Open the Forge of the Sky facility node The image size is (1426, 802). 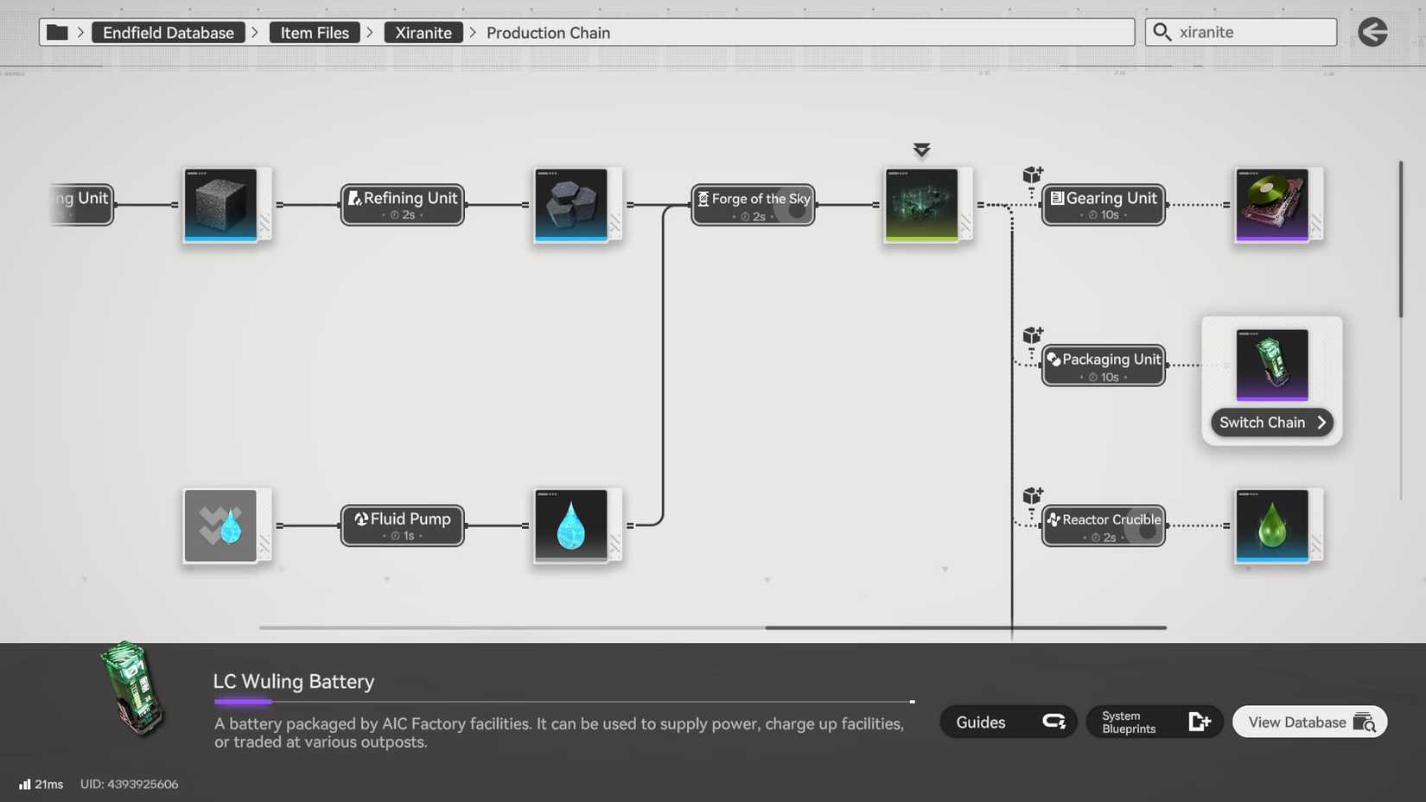(753, 205)
